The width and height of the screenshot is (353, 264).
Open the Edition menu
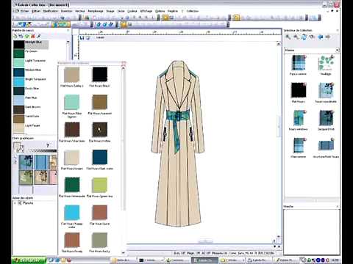click(x=36, y=11)
